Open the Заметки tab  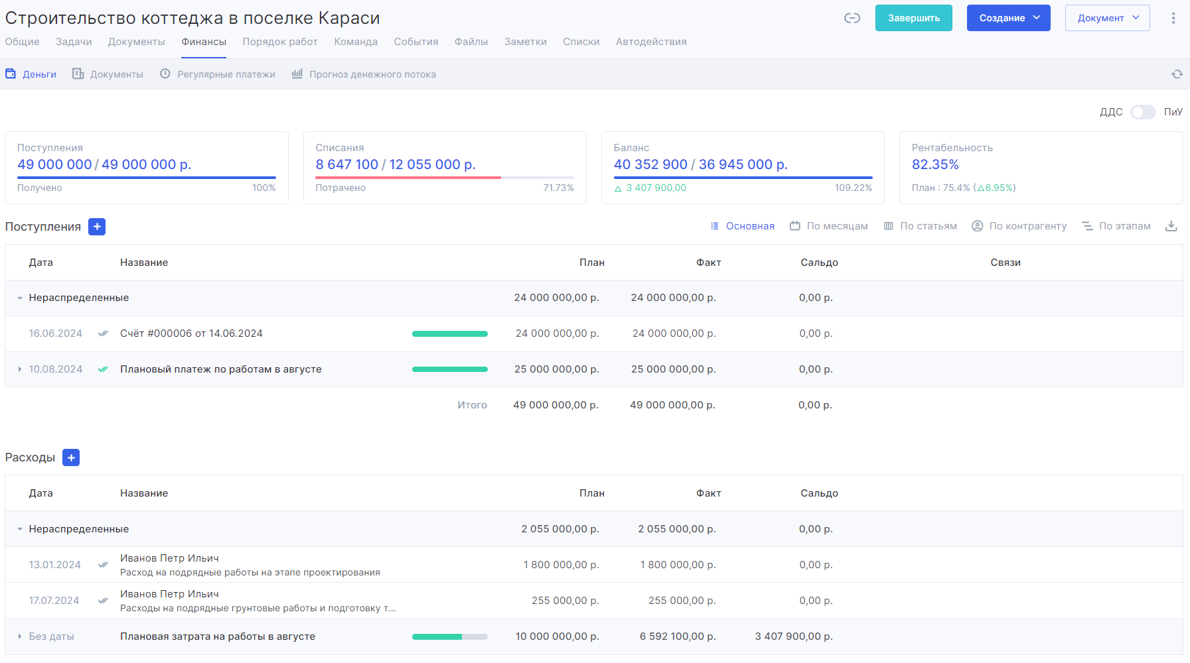tap(526, 42)
